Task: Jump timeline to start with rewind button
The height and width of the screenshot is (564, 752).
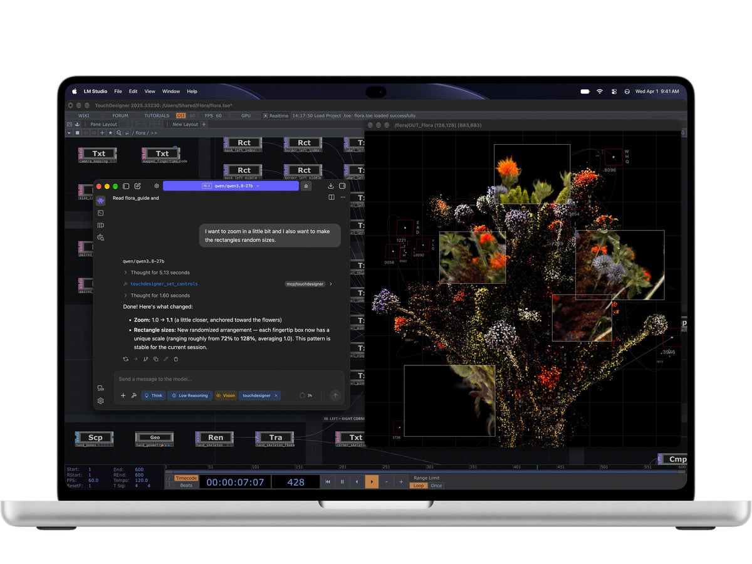Action: (328, 482)
